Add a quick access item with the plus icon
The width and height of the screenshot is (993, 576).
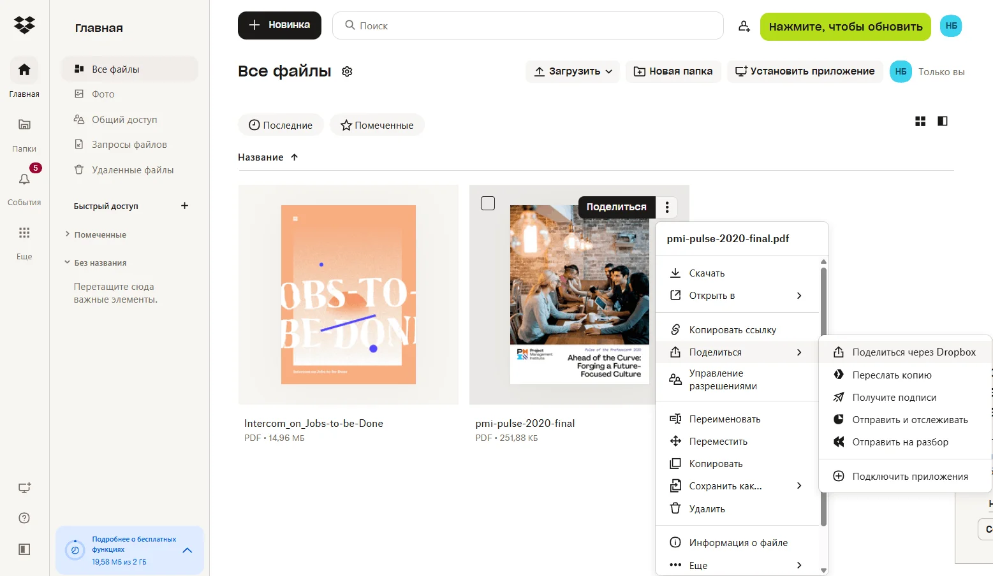[x=184, y=206]
